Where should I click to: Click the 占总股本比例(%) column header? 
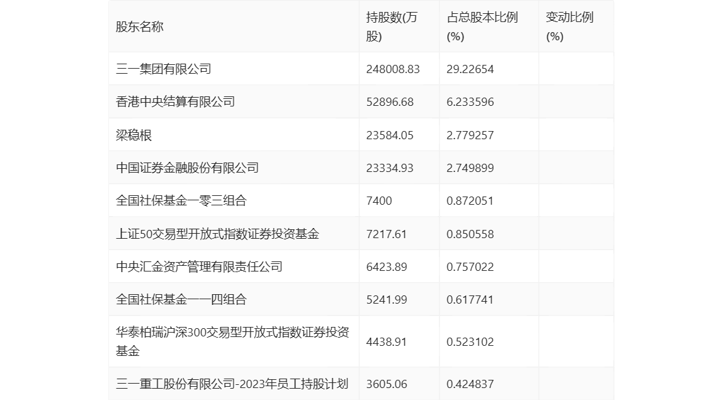(x=482, y=26)
